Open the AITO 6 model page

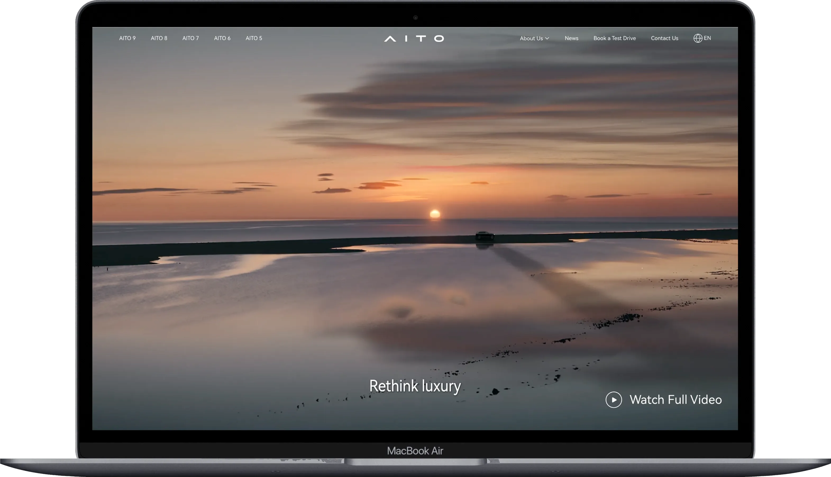[x=222, y=38]
